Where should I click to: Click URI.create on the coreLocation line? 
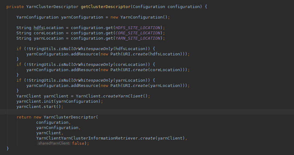coord(135,70)
